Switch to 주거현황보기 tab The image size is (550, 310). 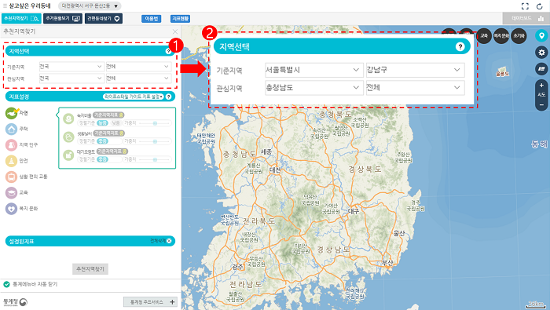tap(63, 19)
